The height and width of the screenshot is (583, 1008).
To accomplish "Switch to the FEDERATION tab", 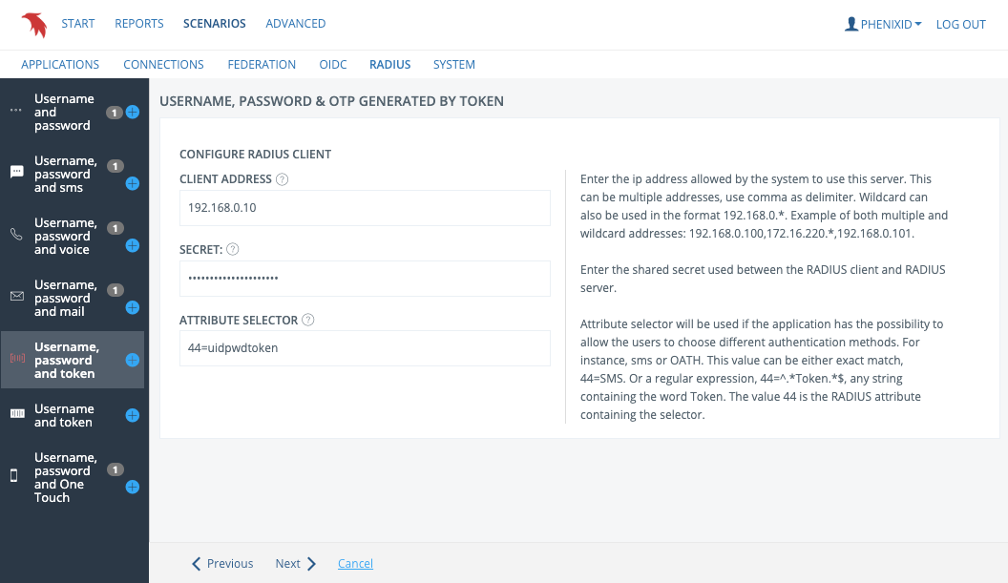I will pyautogui.click(x=262, y=65).
